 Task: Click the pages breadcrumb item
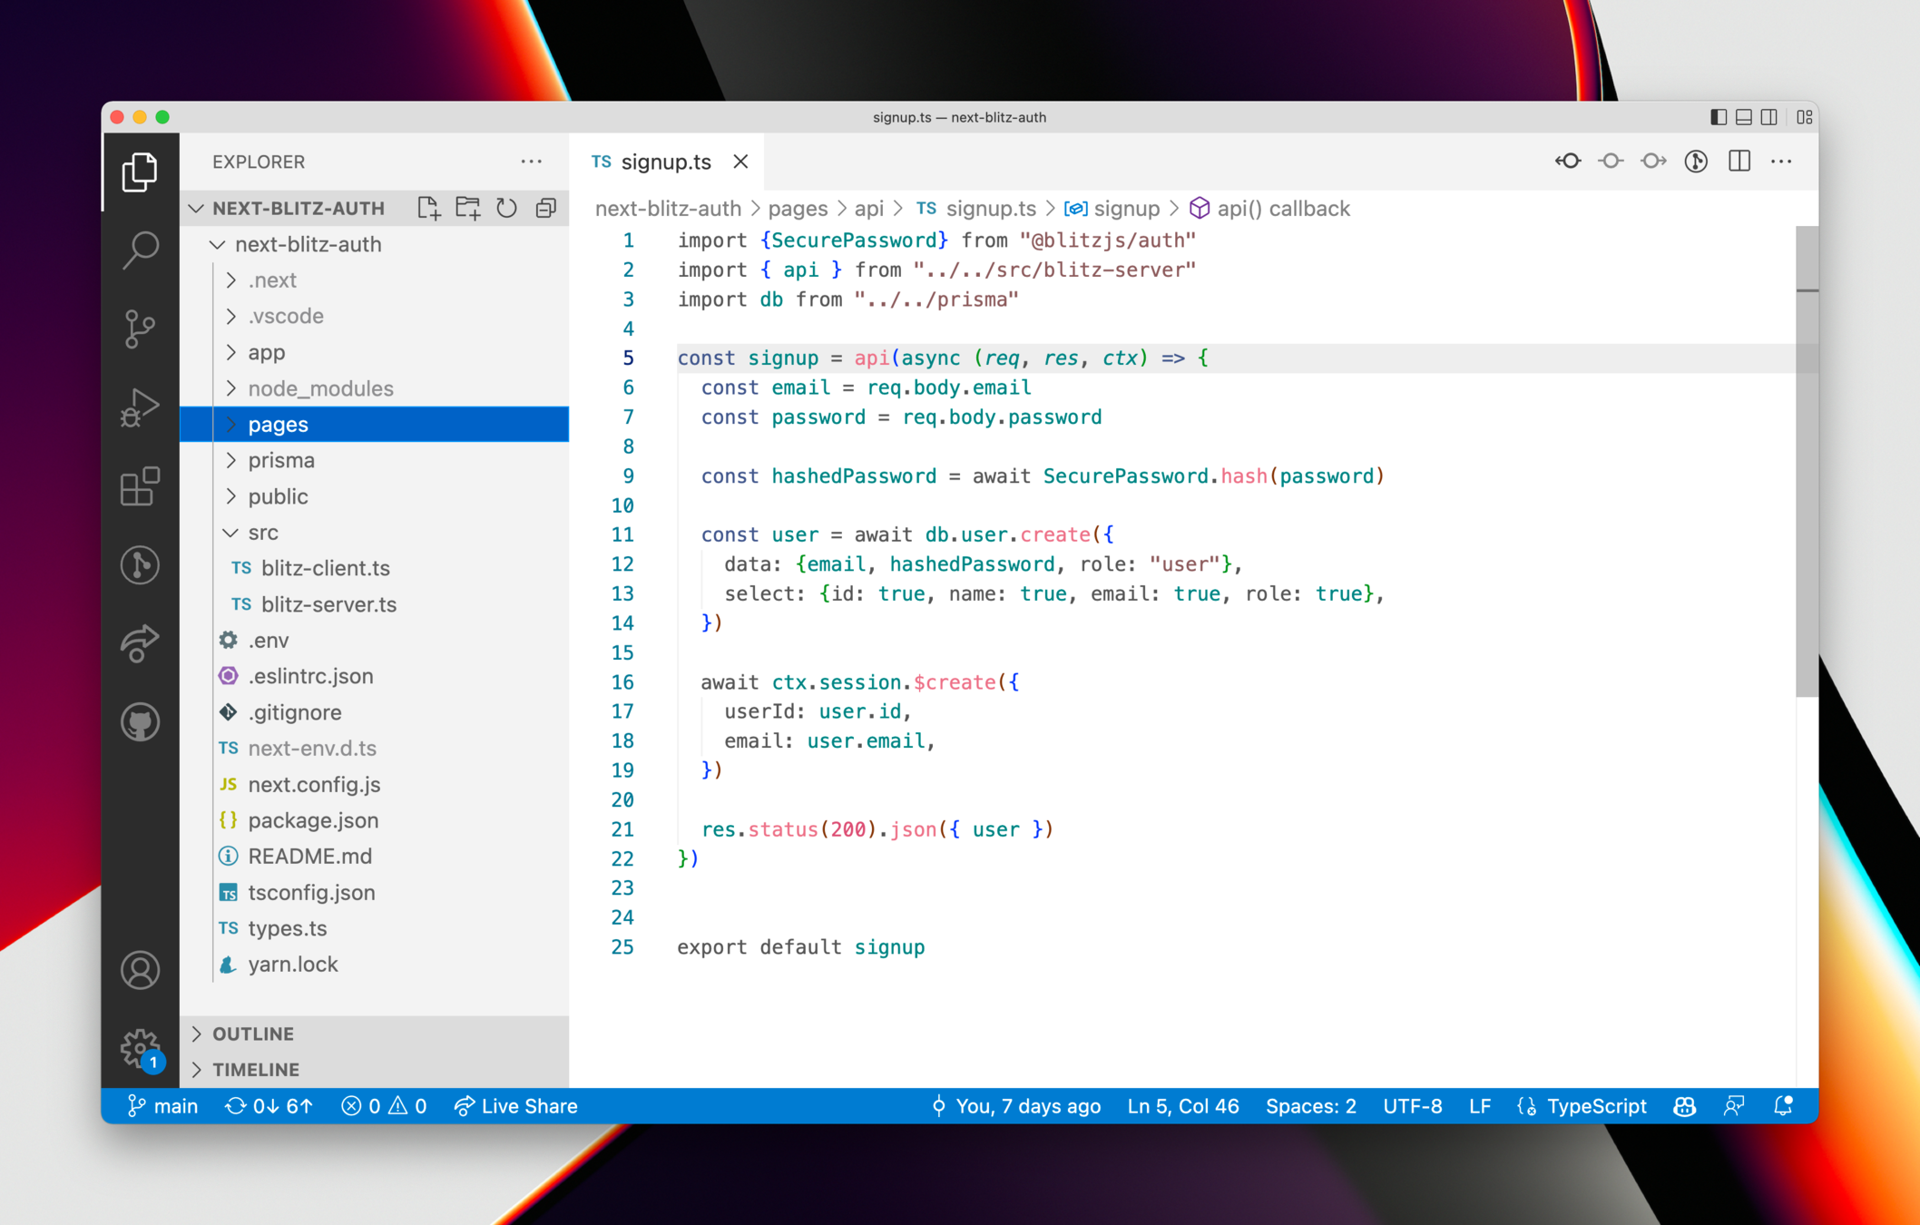(797, 209)
